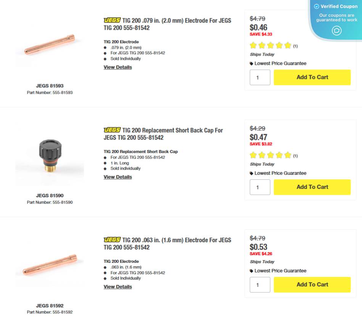The width and height of the screenshot is (362, 317).
Task: Click the JEGS logo before the .063 electrode title
Action: (x=111, y=240)
